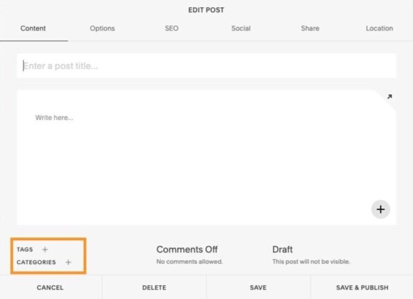Image resolution: width=413 pixels, height=299 pixels.
Task: Switch to the Location tab
Action: coord(379,28)
